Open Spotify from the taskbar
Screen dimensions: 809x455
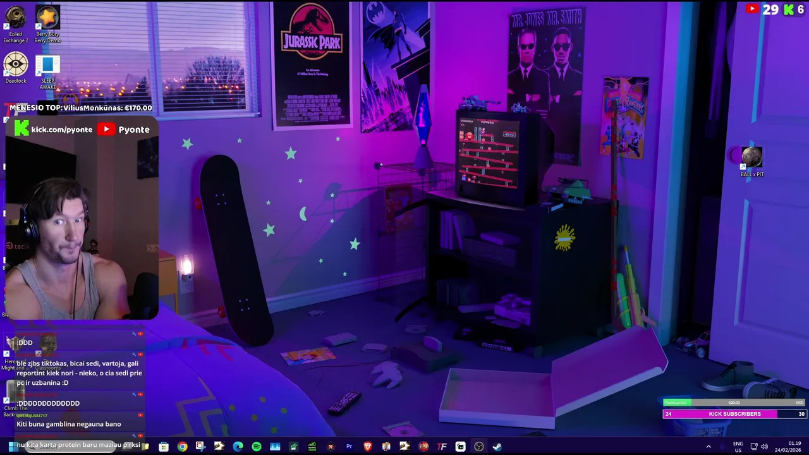257,447
